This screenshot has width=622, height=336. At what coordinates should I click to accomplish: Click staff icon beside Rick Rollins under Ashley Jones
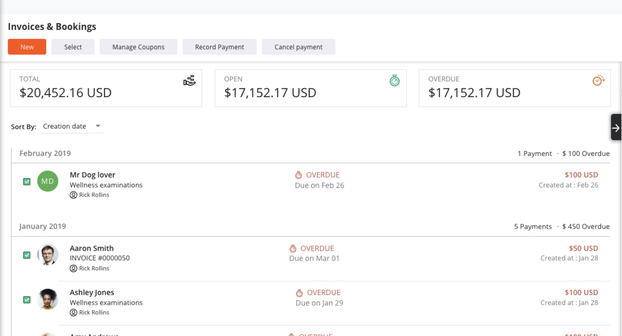73,312
